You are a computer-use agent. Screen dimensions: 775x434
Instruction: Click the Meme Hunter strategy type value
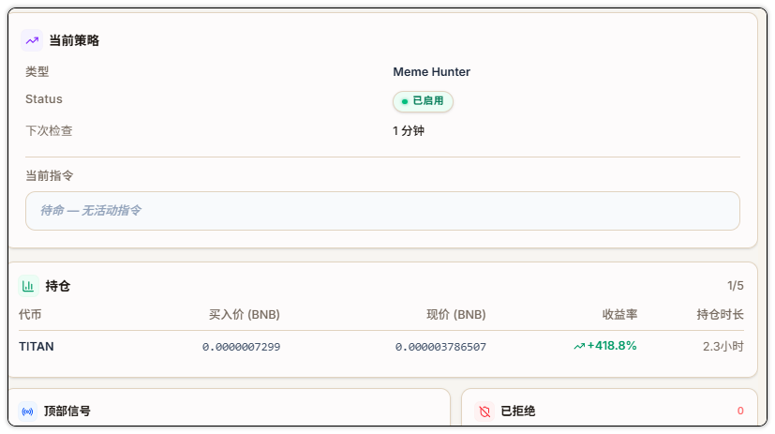pyautogui.click(x=431, y=71)
